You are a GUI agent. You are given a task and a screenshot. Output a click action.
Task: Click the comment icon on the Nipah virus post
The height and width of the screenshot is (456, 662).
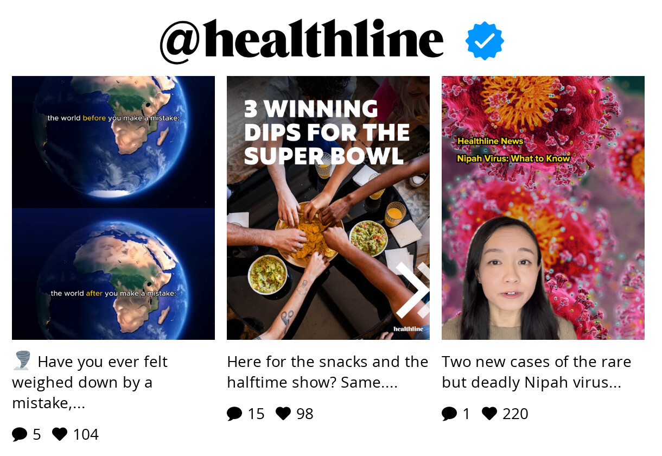tap(449, 413)
